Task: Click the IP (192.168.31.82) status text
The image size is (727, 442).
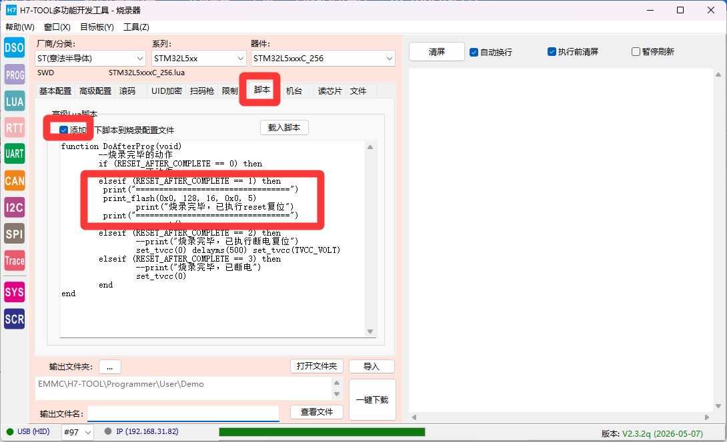Action: tap(147, 431)
